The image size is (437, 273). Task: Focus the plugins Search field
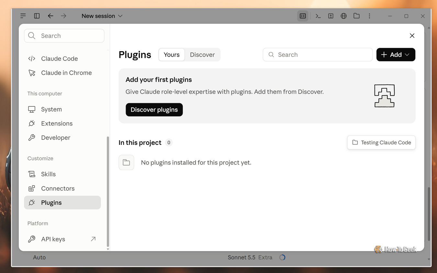point(318,55)
